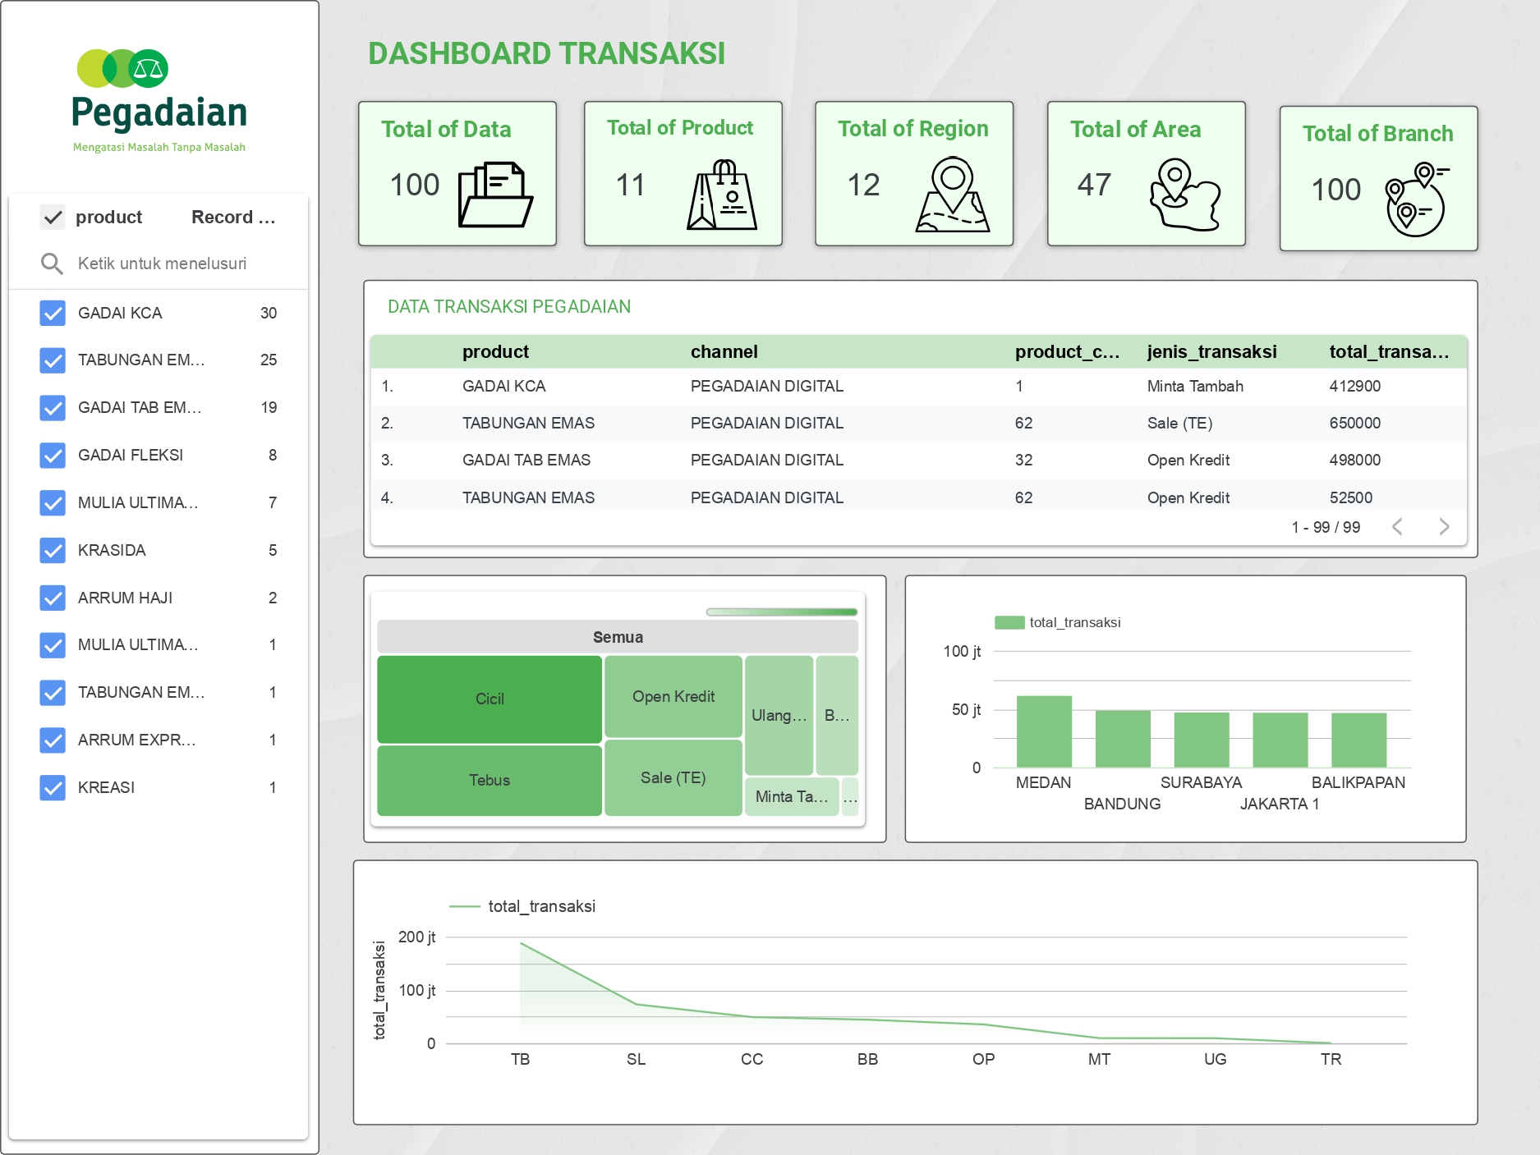
Task: Click the folder icon in Total of Data card
Action: tap(495, 195)
